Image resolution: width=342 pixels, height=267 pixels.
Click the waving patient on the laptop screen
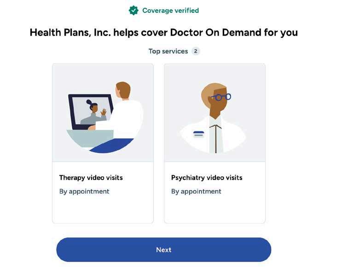coord(93,113)
